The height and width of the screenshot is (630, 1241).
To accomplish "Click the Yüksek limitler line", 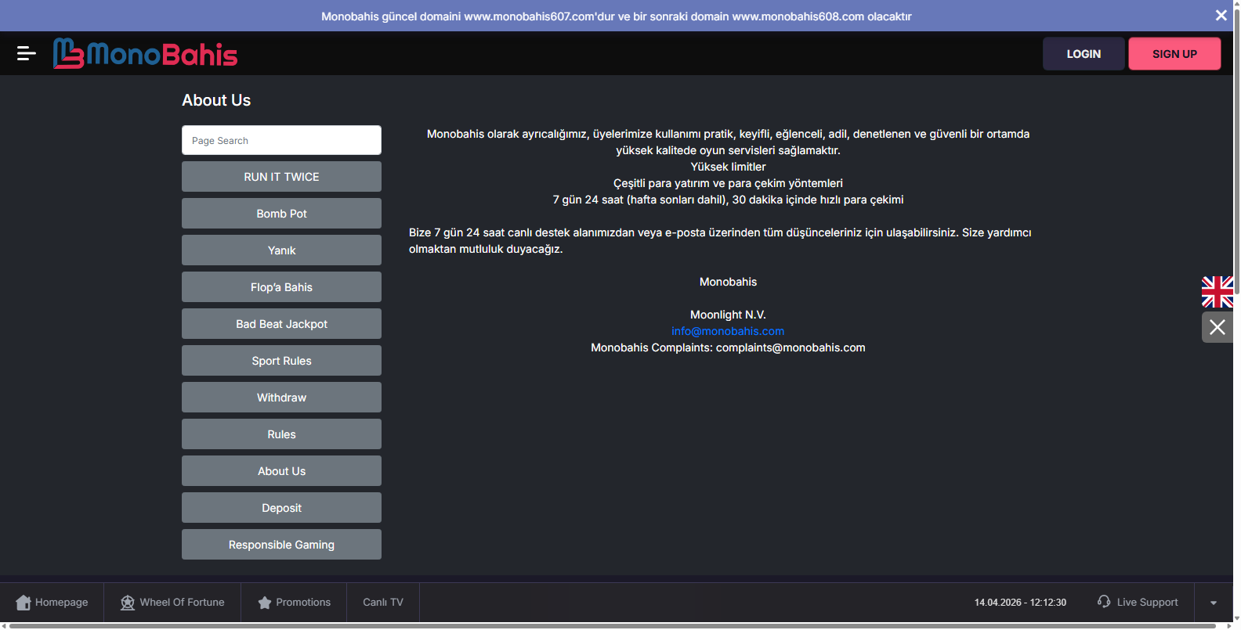I will pos(728,167).
